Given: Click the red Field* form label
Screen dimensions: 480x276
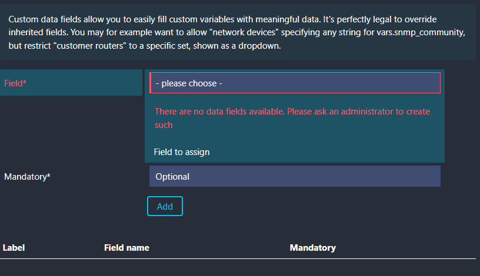Looking at the screenshot, I should pyautogui.click(x=15, y=83).
